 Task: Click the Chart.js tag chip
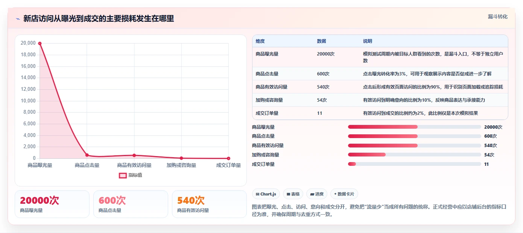tap(266, 194)
